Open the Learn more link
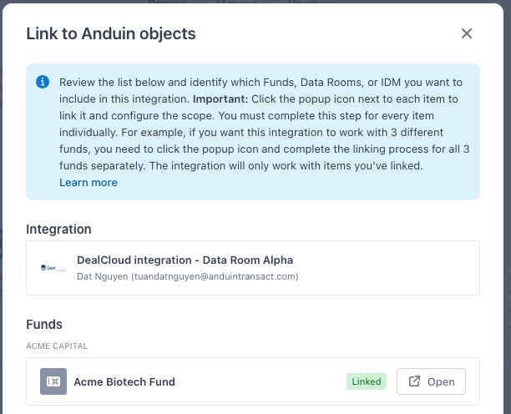This screenshot has width=511, height=414. click(x=88, y=182)
